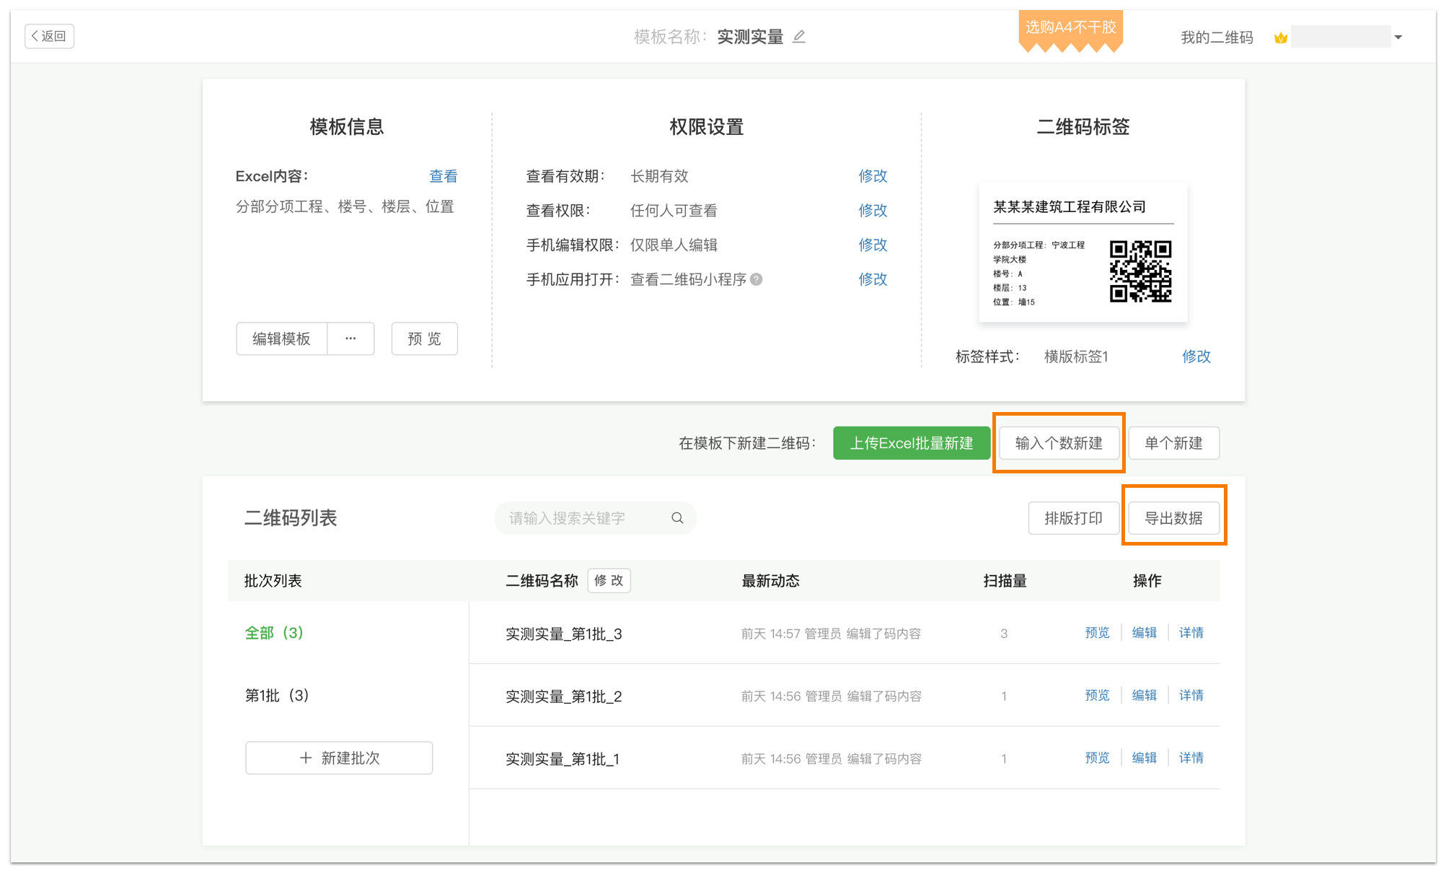Click 新建批次 with plus icon
This screenshot has width=1446, height=871.
coord(339,758)
